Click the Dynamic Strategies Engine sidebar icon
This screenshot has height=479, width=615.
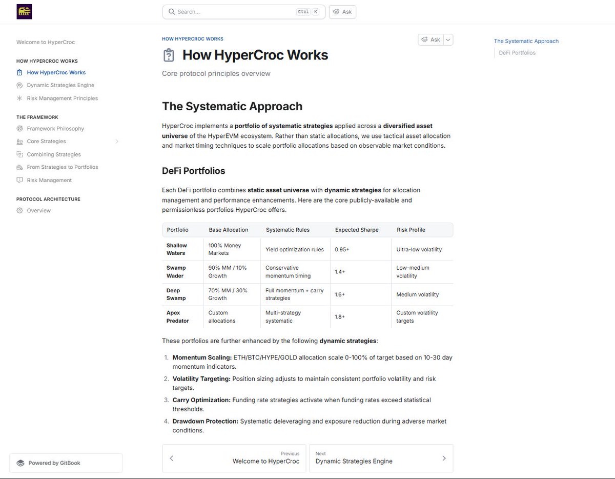[x=19, y=85]
